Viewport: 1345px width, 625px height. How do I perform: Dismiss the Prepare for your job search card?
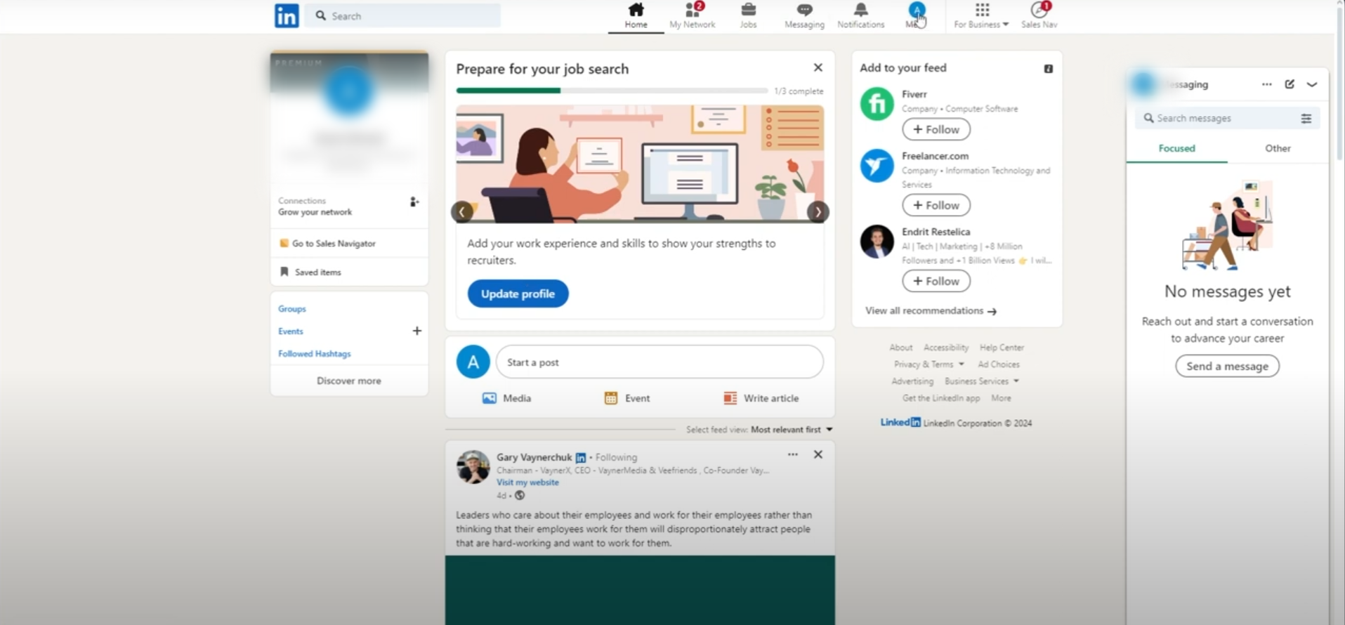coord(818,67)
